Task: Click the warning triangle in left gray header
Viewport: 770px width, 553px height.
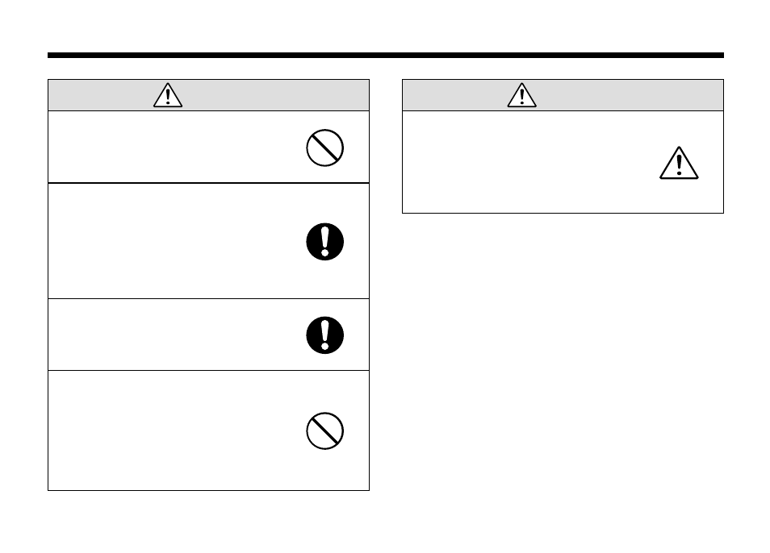Action: coord(168,95)
